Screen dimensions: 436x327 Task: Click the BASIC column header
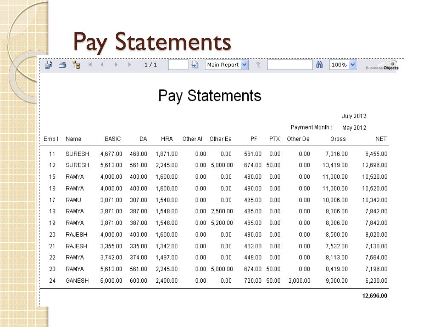click(x=112, y=139)
